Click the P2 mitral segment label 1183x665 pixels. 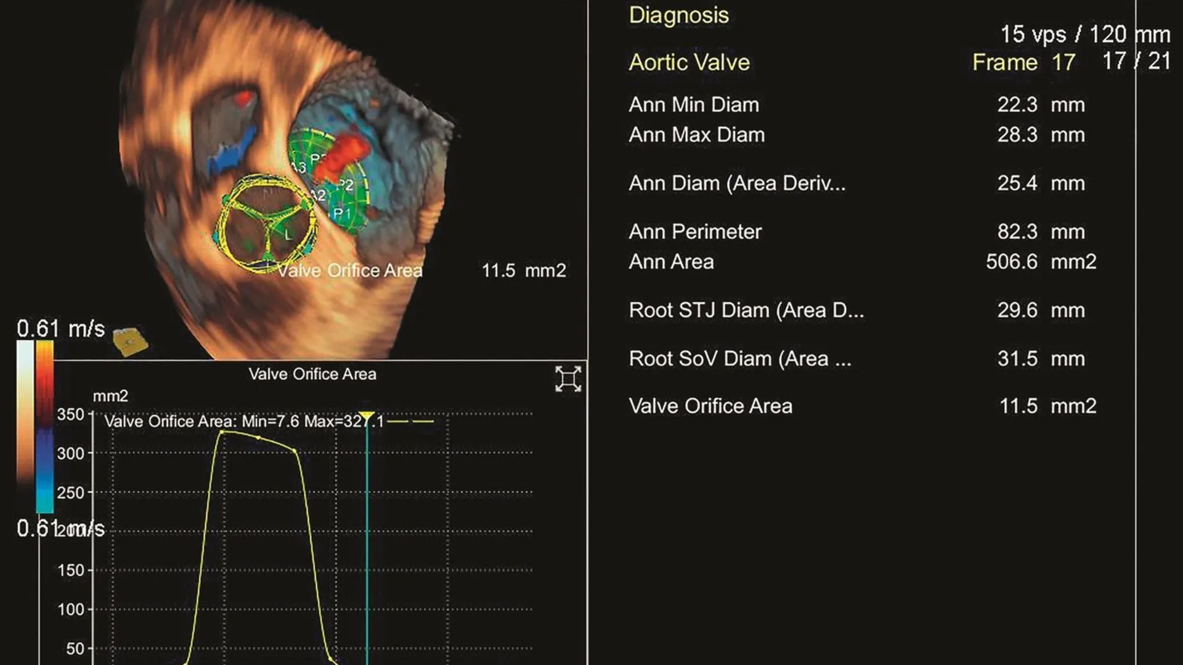pos(346,185)
